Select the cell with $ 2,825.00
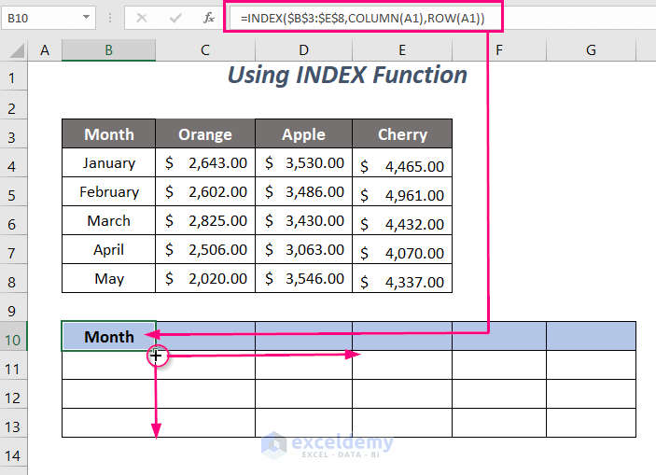 [x=205, y=220]
